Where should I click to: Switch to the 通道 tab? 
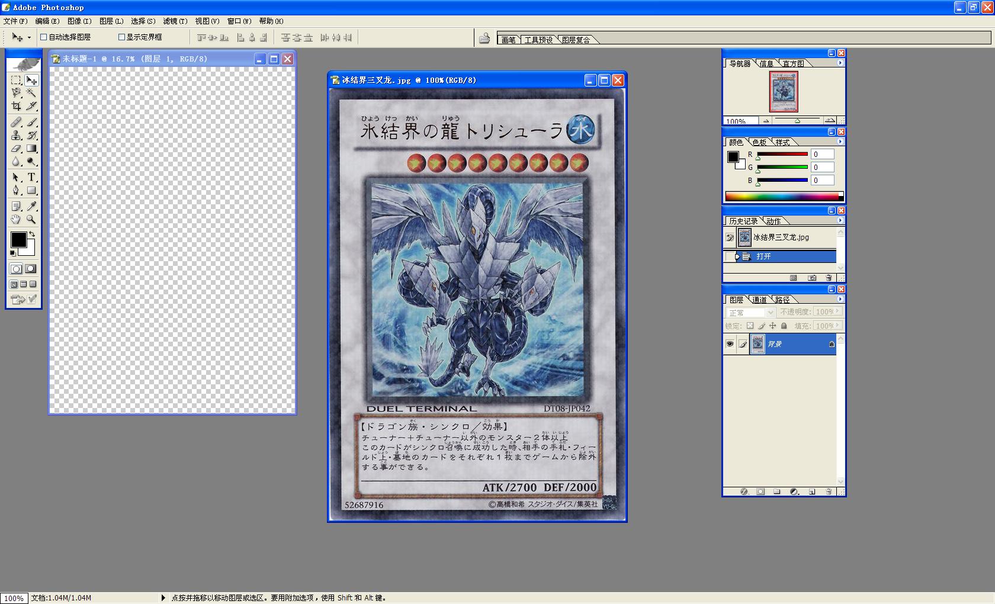pos(759,300)
